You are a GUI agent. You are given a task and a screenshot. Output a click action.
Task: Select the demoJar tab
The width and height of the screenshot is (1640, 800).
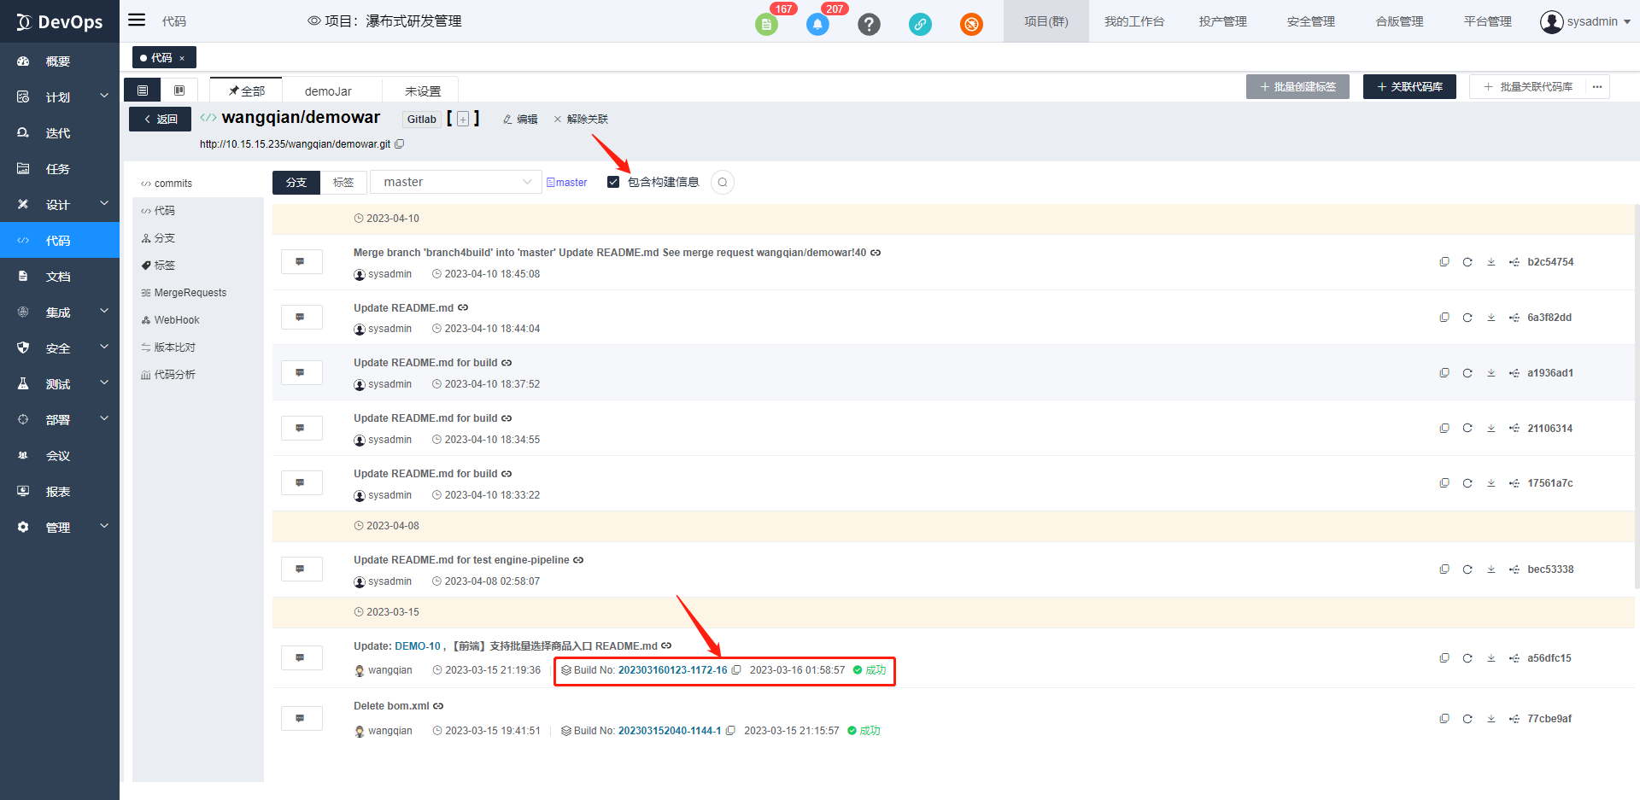328,91
